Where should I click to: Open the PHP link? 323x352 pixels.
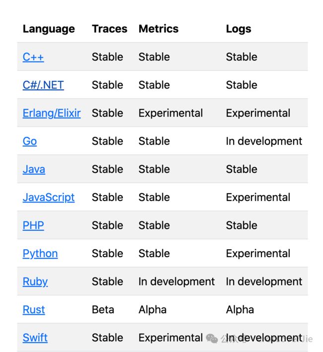pyautogui.click(x=33, y=225)
